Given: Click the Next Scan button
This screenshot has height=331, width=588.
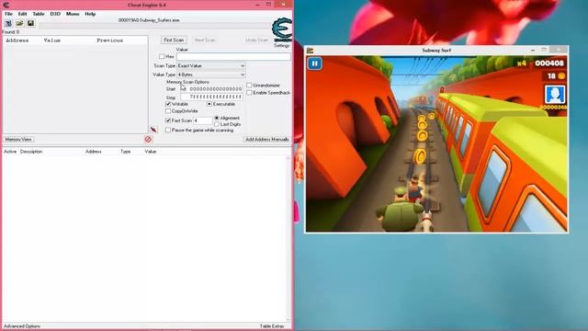Looking at the screenshot, I should coord(205,40).
